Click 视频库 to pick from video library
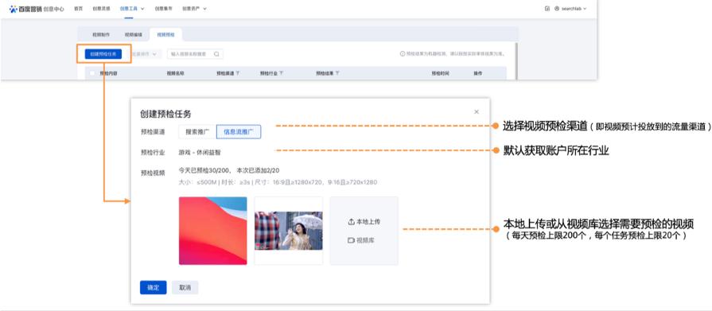The image size is (712, 311). pyautogui.click(x=361, y=240)
